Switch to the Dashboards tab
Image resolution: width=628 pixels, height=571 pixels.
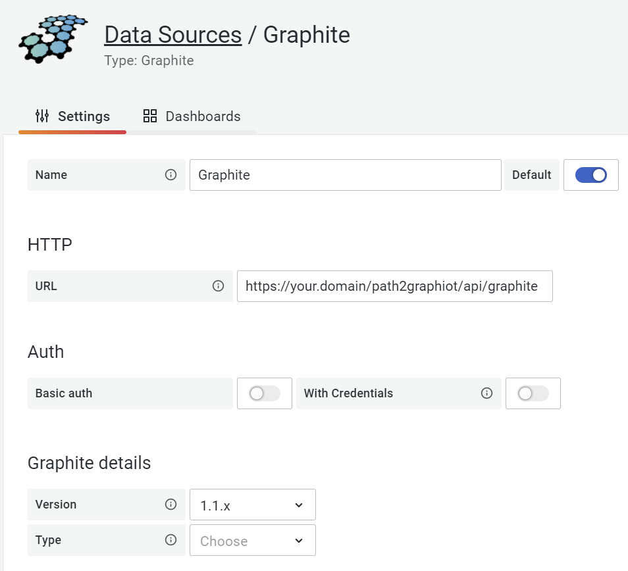[192, 116]
